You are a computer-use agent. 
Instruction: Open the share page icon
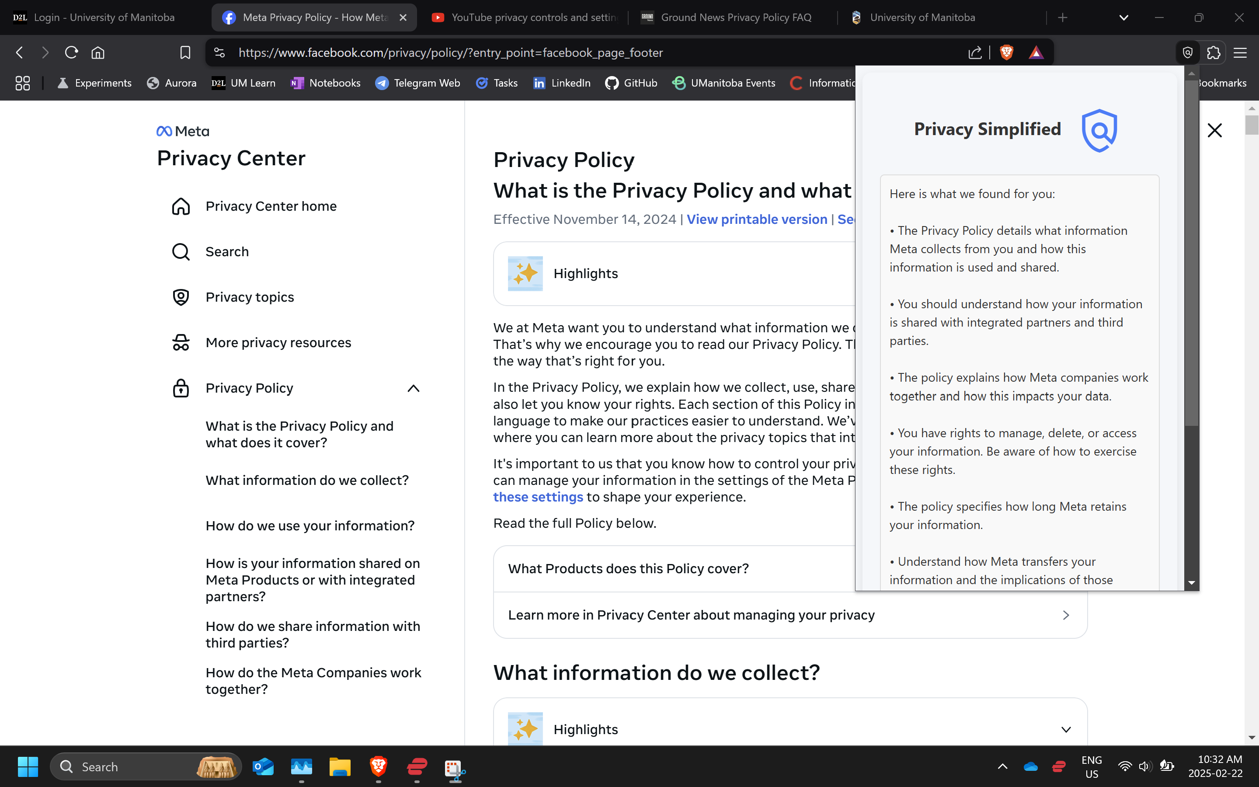pyautogui.click(x=974, y=52)
